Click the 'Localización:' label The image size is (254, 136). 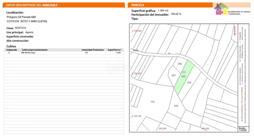coord(15,12)
